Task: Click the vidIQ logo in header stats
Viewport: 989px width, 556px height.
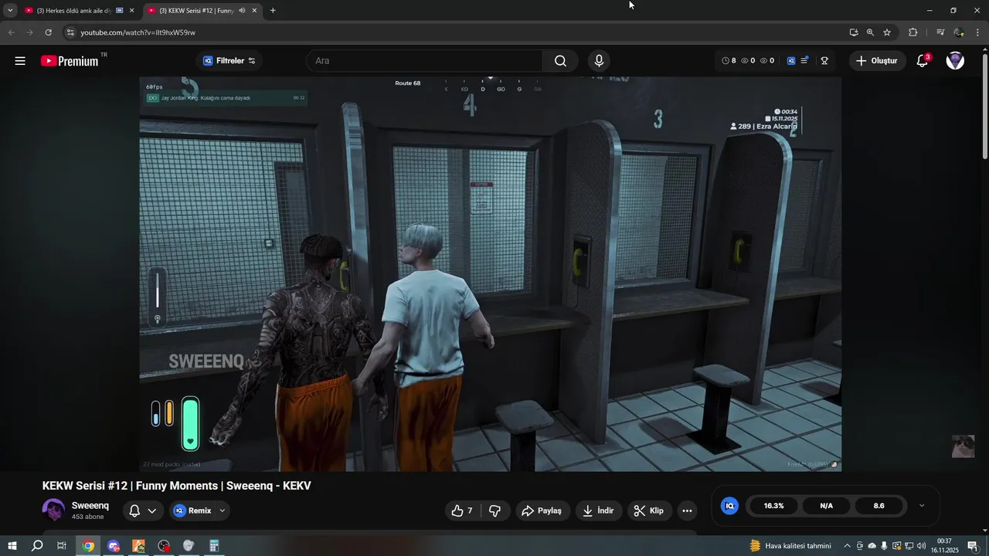Action: [x=791, y=61]
